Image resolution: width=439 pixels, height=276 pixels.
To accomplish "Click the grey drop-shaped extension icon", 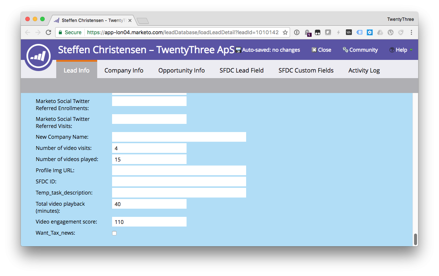I will (401, 32).
